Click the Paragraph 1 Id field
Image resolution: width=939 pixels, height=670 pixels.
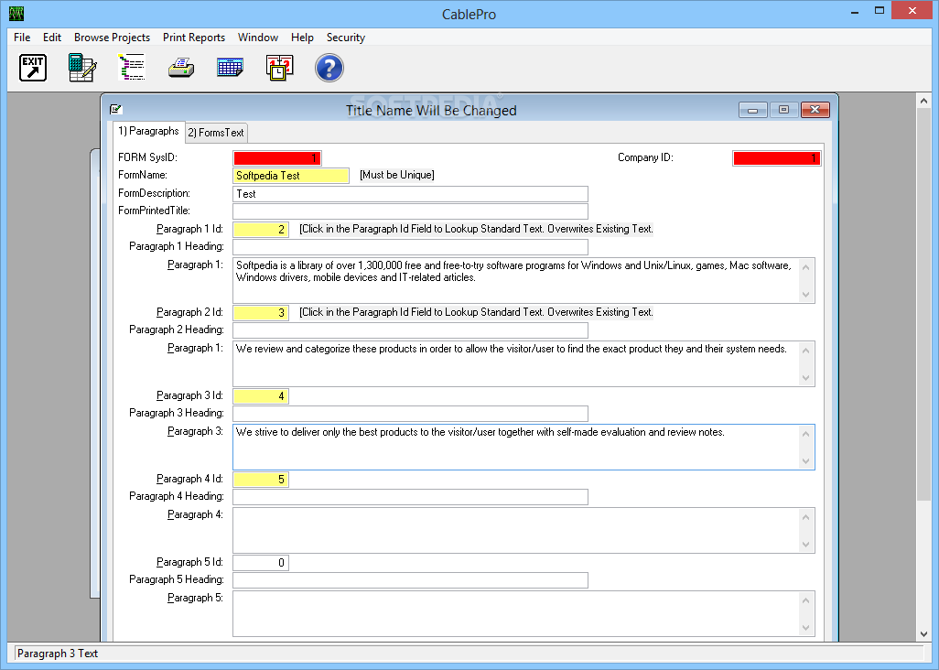coord(261,230)
